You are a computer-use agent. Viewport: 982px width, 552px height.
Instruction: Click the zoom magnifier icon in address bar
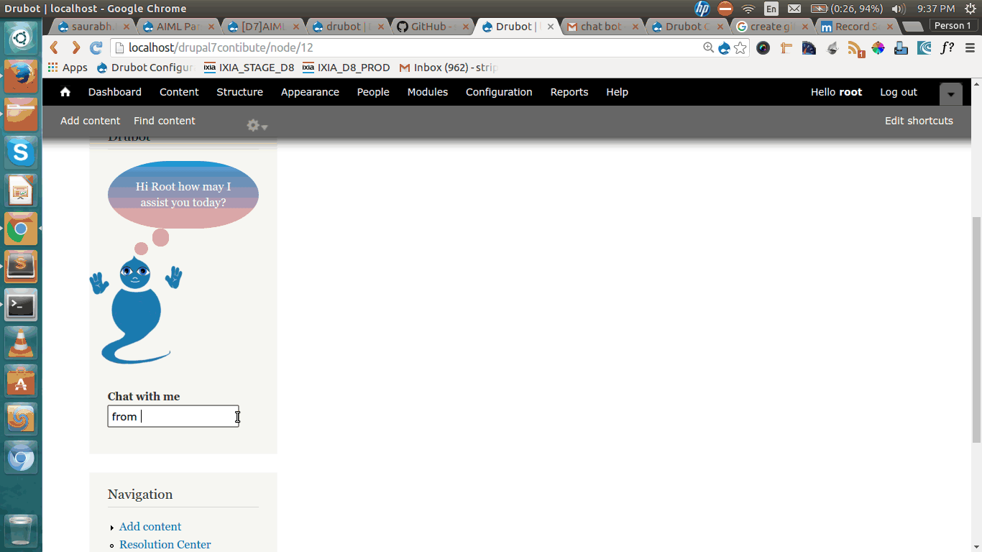709,47
